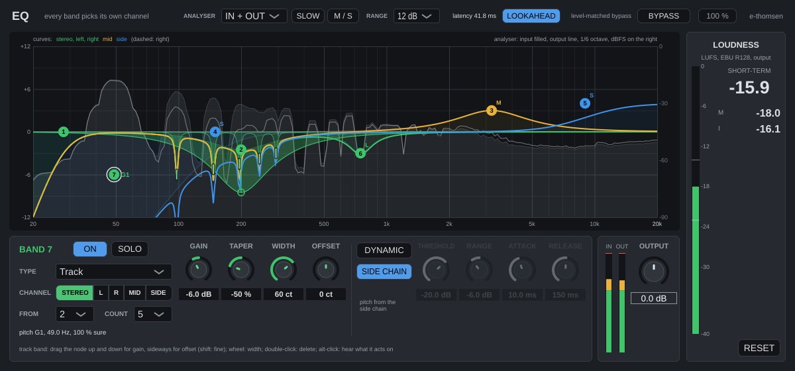
Task: Toggle the M / S analyser mode
Action: pyautogui.click(x=343, y=16)
